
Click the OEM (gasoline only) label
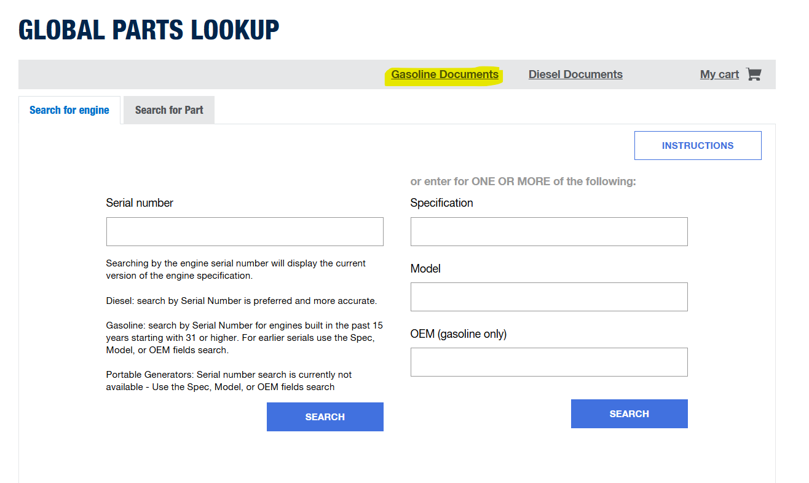click(458, 334)
